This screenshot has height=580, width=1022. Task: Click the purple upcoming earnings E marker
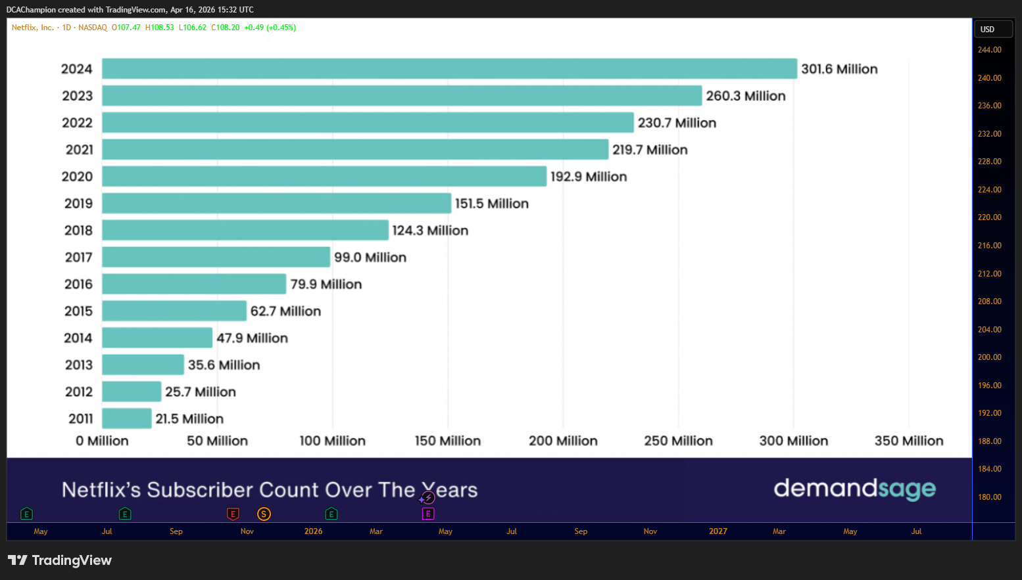pyautogui.click(x=428, y=514)
